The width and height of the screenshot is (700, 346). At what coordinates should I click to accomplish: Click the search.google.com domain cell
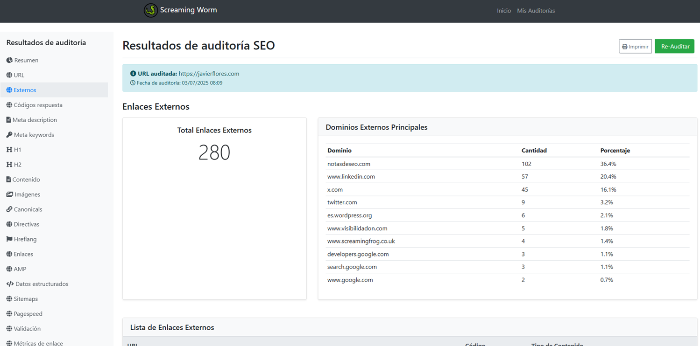coord(352,267)
